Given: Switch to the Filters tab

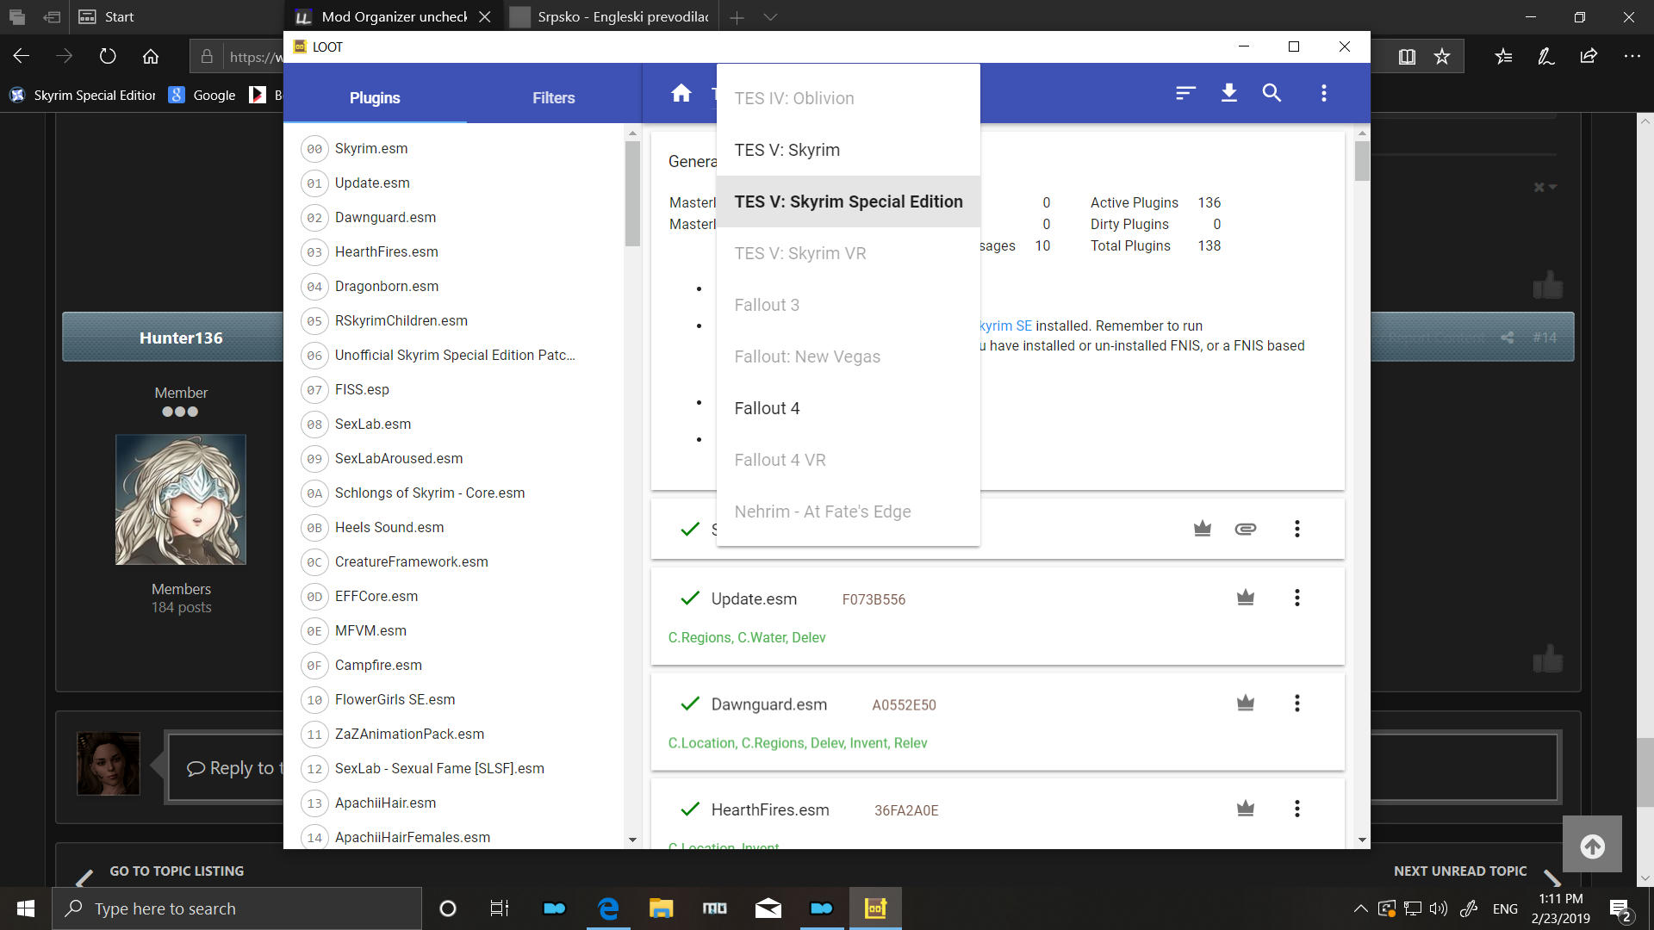Looking at the screenshot, I should click(553, 97).
